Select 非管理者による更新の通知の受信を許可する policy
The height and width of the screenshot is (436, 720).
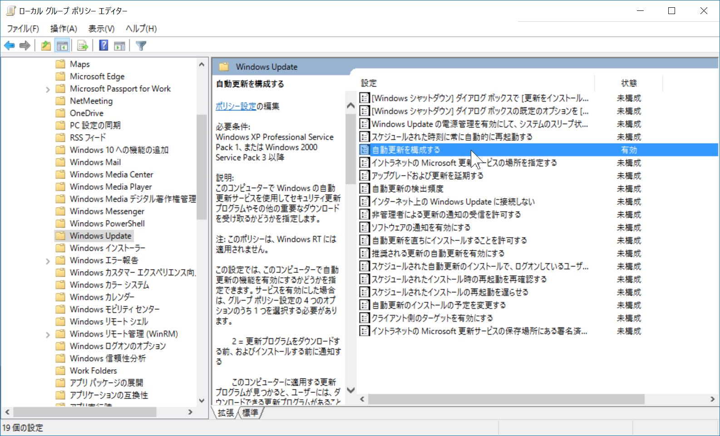(446, 214)
